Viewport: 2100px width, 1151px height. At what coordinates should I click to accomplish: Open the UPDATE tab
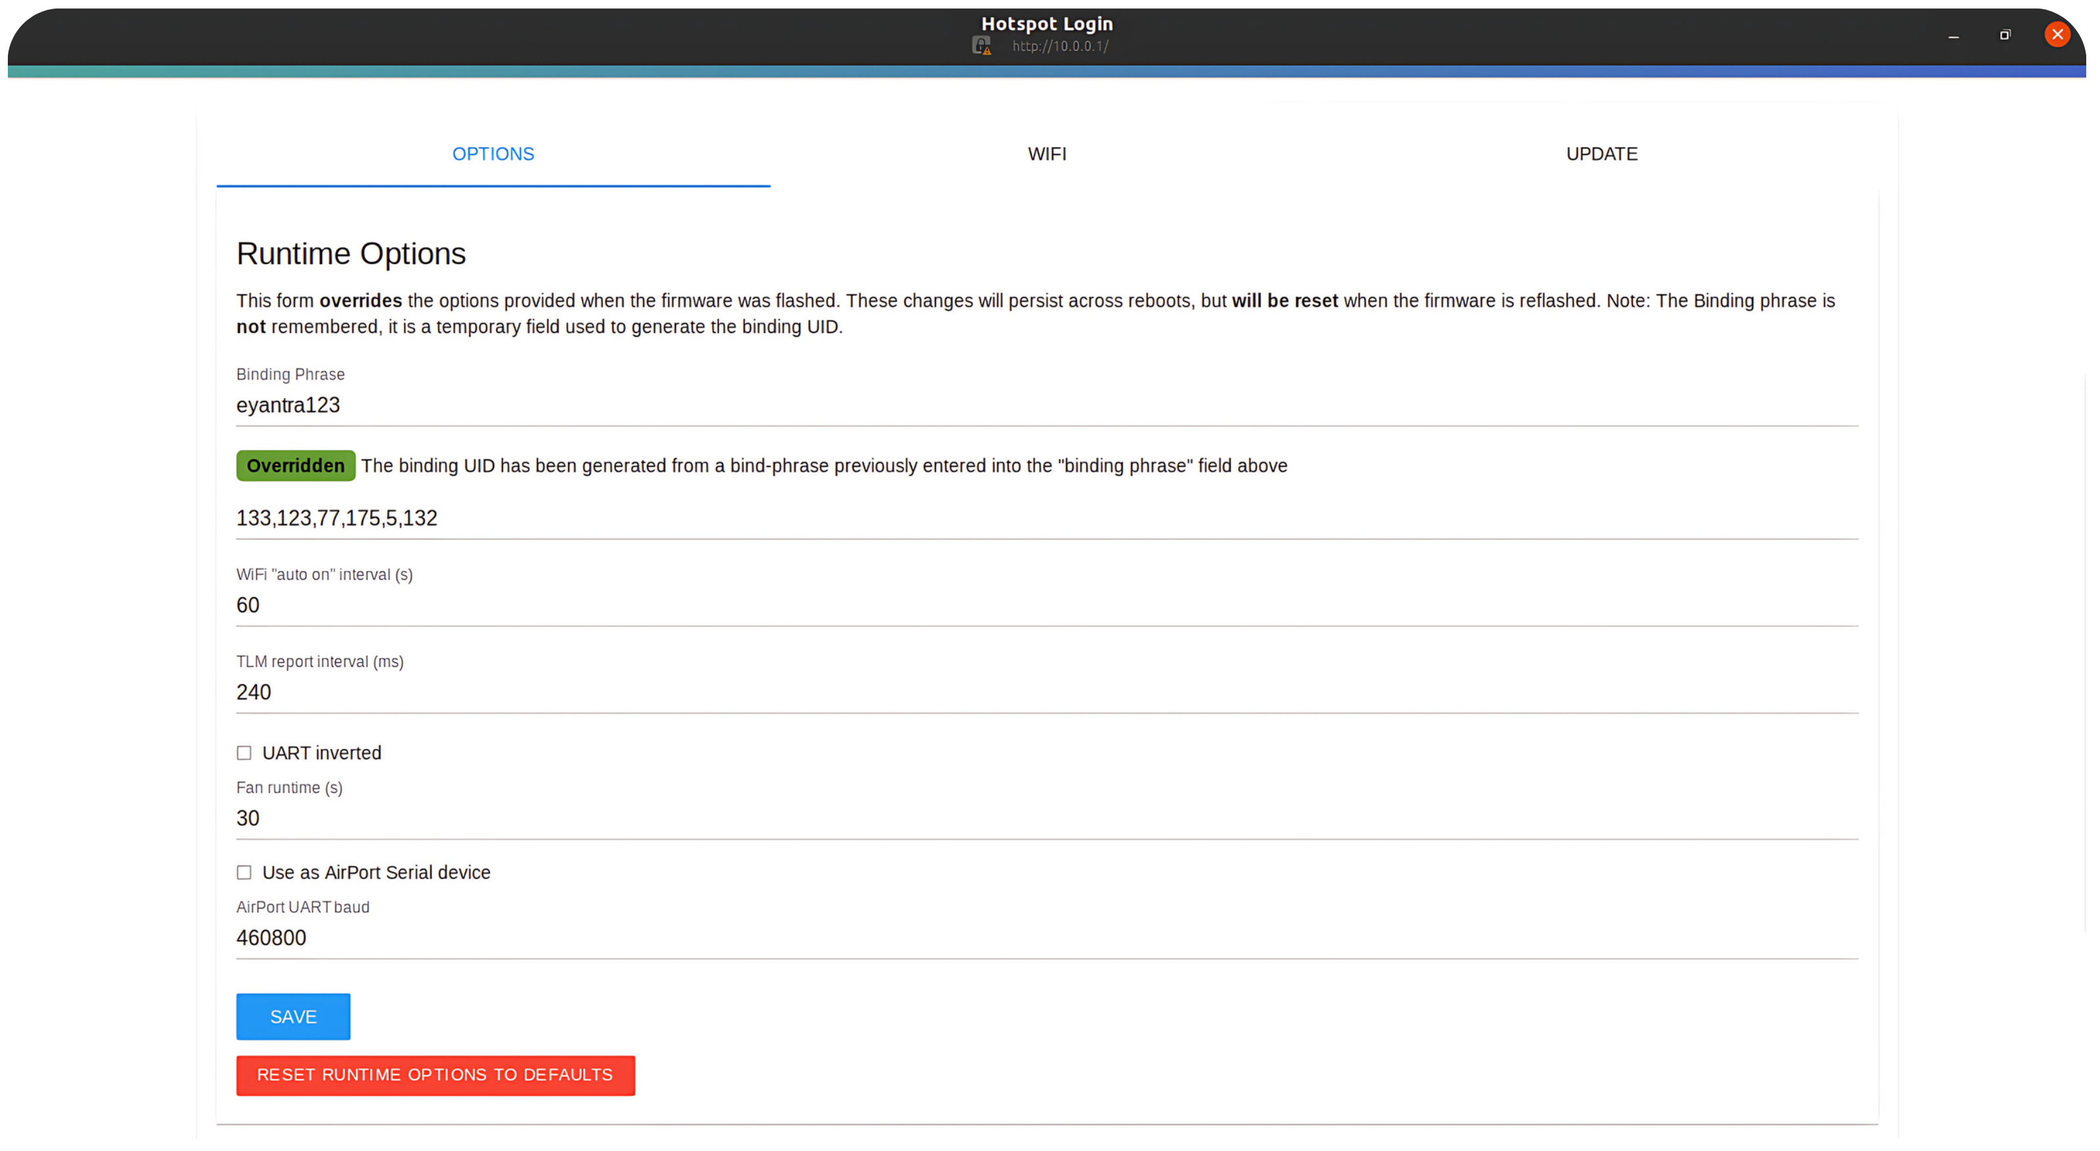[1601, 154]
